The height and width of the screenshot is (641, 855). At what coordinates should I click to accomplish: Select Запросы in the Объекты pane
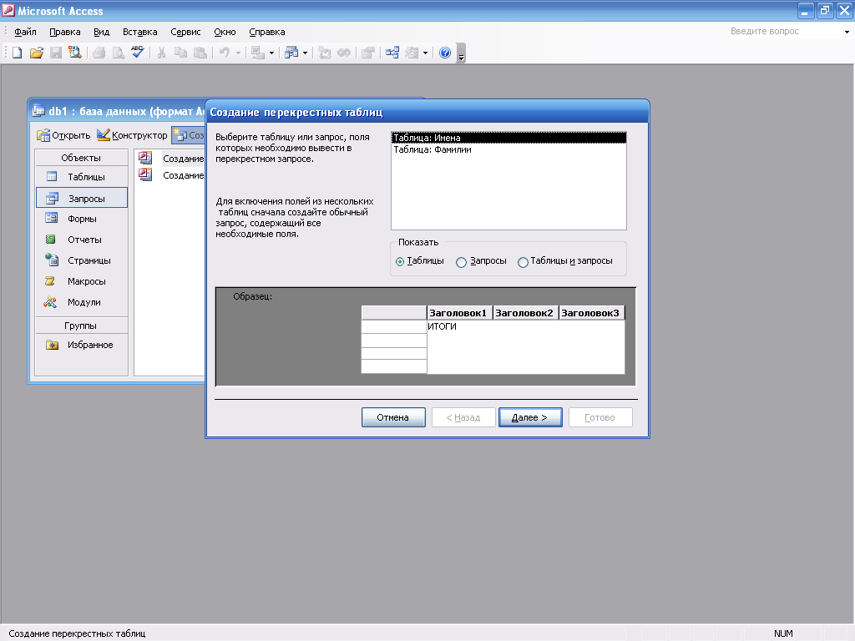tap(82, 198)
